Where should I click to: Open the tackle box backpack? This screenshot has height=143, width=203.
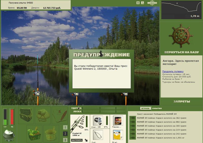click(26, 115)
